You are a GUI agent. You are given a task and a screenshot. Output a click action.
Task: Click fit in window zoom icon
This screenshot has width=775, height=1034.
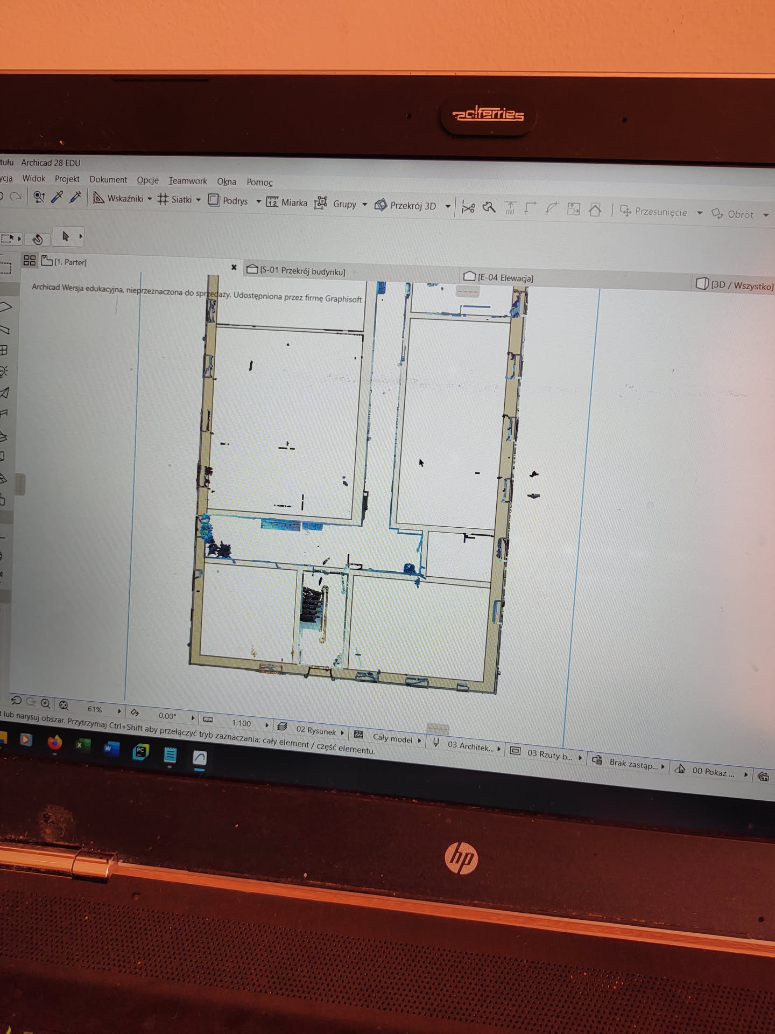(x=64, y=705)
